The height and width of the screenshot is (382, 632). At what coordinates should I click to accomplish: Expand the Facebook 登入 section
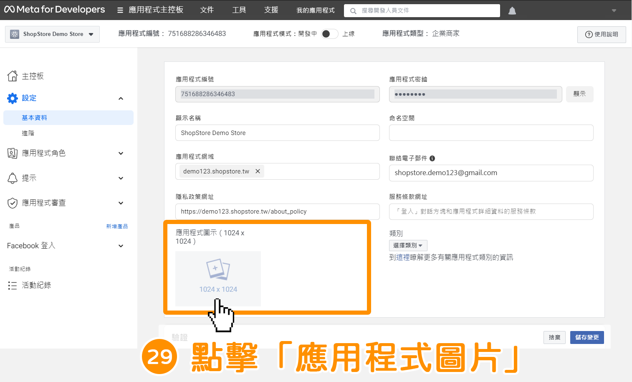121,246
